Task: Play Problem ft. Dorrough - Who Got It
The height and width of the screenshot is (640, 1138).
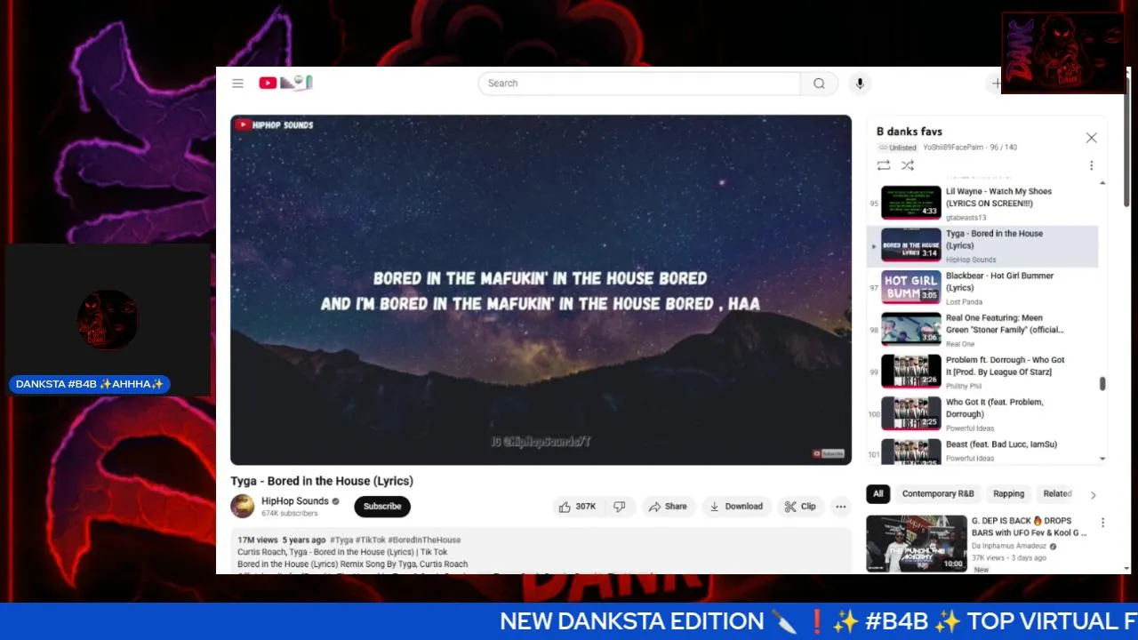Action: (x=982, y=372)
